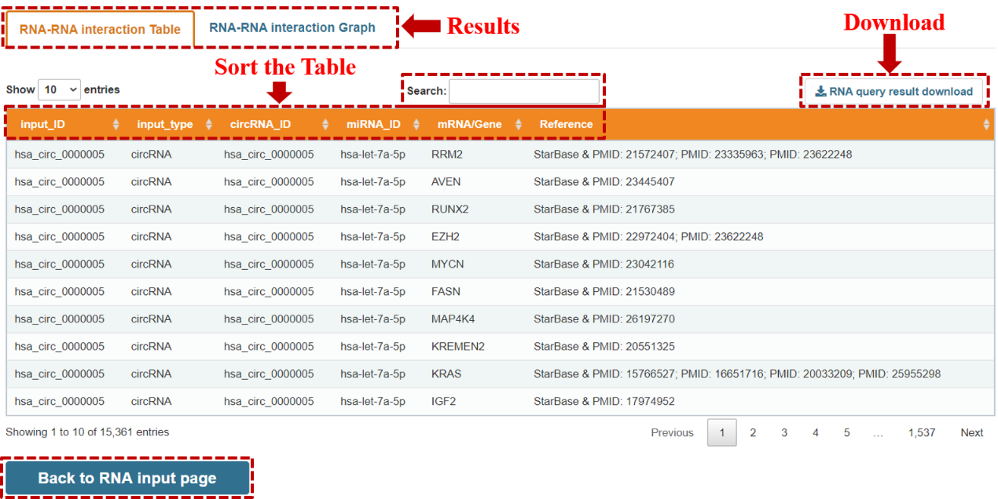Click the sort arrows at the header's right edge

coord(988,123)
